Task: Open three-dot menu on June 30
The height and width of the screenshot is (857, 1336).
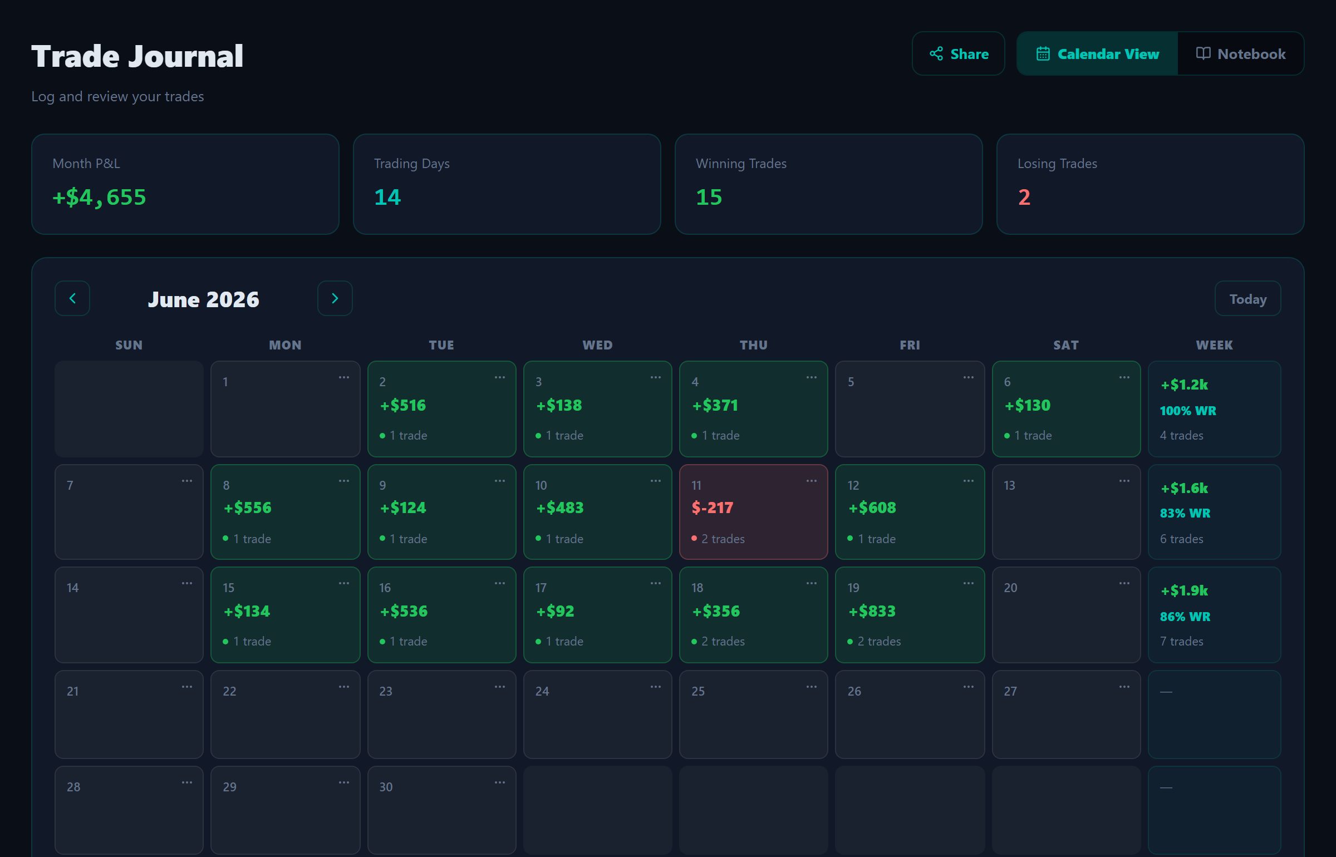Action: (500, 782)
